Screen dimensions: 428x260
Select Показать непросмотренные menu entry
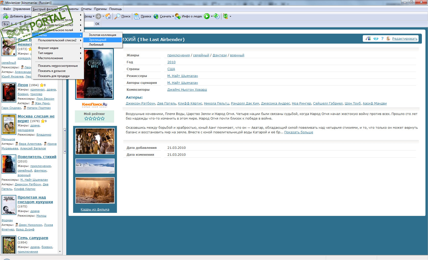[x=58, y=66]
